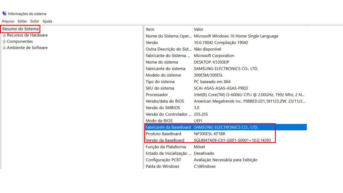343x193 pixels.
Task: Click the Desativado value
Action: (204, 153)
